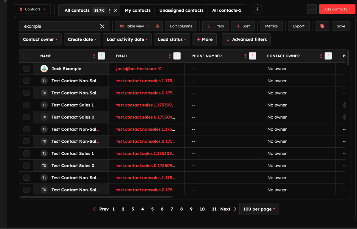Open jack@besttest.com using the external link icon
This screenshot has height=229, width=357.
tap(160, 68)
